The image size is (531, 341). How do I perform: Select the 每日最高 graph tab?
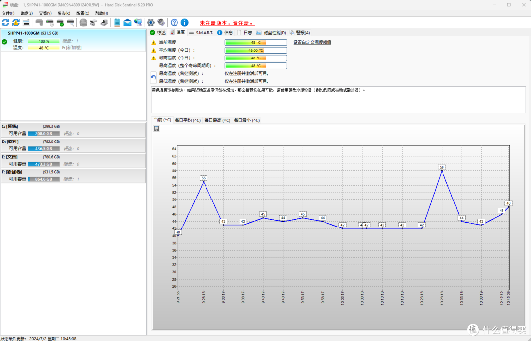point(217,120)
